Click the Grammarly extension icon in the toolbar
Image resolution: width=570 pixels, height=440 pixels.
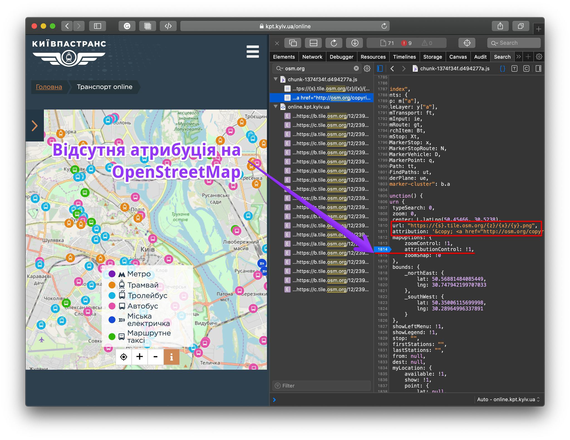(x=127, y=26)
